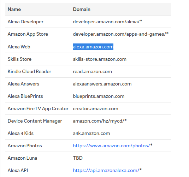Open the api.amazonalexa.com link
Screen dimensions: 189x177
tap(106, 170)
